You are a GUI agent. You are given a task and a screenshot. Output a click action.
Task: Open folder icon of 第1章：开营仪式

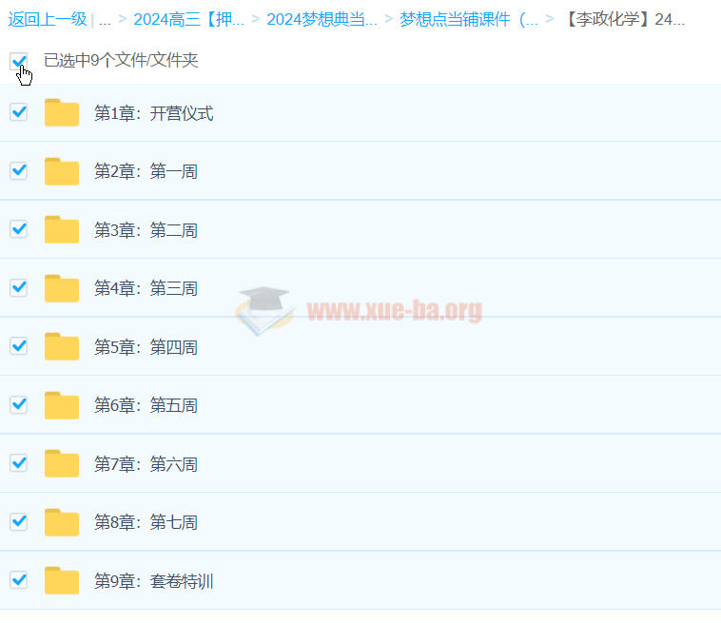coord(62,112)
